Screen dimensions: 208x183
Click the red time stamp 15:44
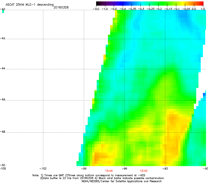click(109, 171)
